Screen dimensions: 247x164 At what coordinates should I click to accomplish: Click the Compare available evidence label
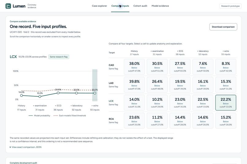(23, 21)
